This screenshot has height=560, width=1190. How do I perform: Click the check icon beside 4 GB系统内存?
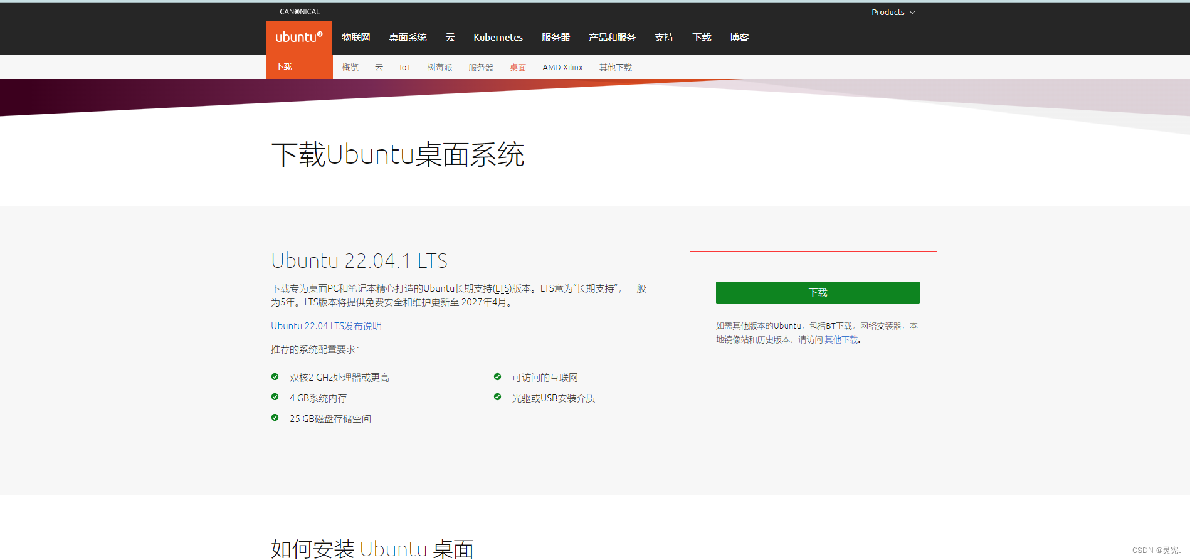coord(275,397)
